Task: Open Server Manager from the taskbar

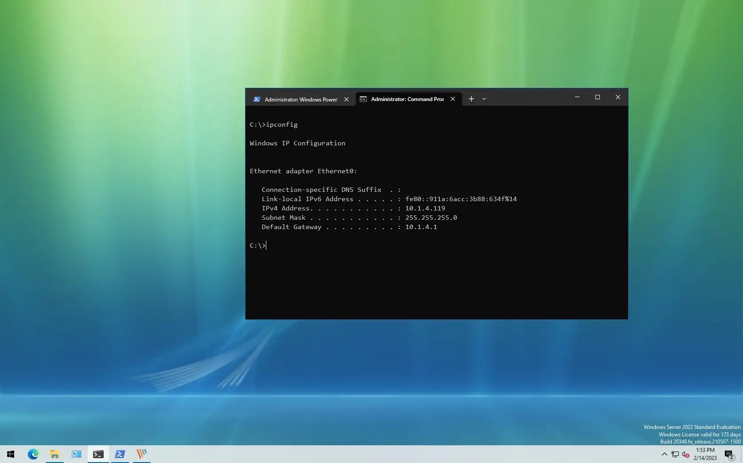Action: pyautogui.click(x=76, y=454)
